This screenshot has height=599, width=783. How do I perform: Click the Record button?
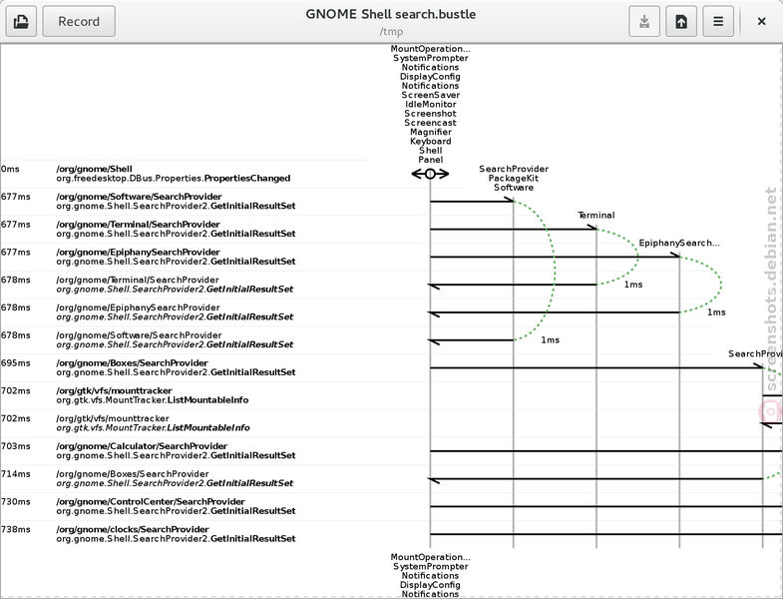[79, 22]
